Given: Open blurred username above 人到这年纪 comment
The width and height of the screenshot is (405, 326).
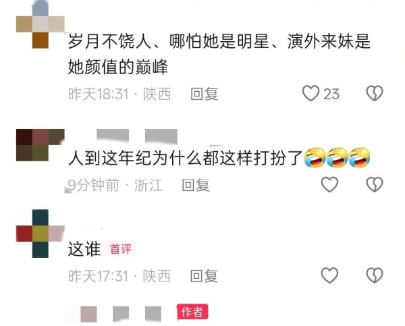Looking at the screenshot, I should (137, 136).
